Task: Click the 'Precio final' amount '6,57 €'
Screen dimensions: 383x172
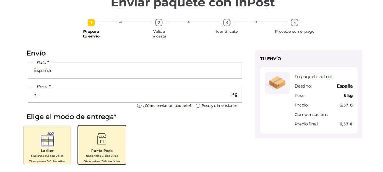Action: click(x=346, y=124)
